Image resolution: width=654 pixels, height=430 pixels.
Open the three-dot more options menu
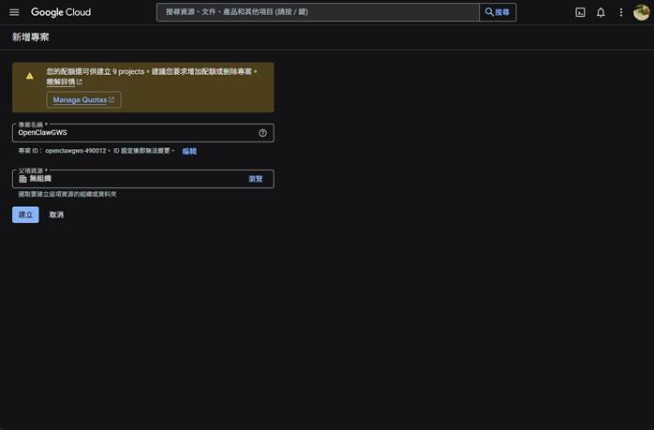click(620, 12)
